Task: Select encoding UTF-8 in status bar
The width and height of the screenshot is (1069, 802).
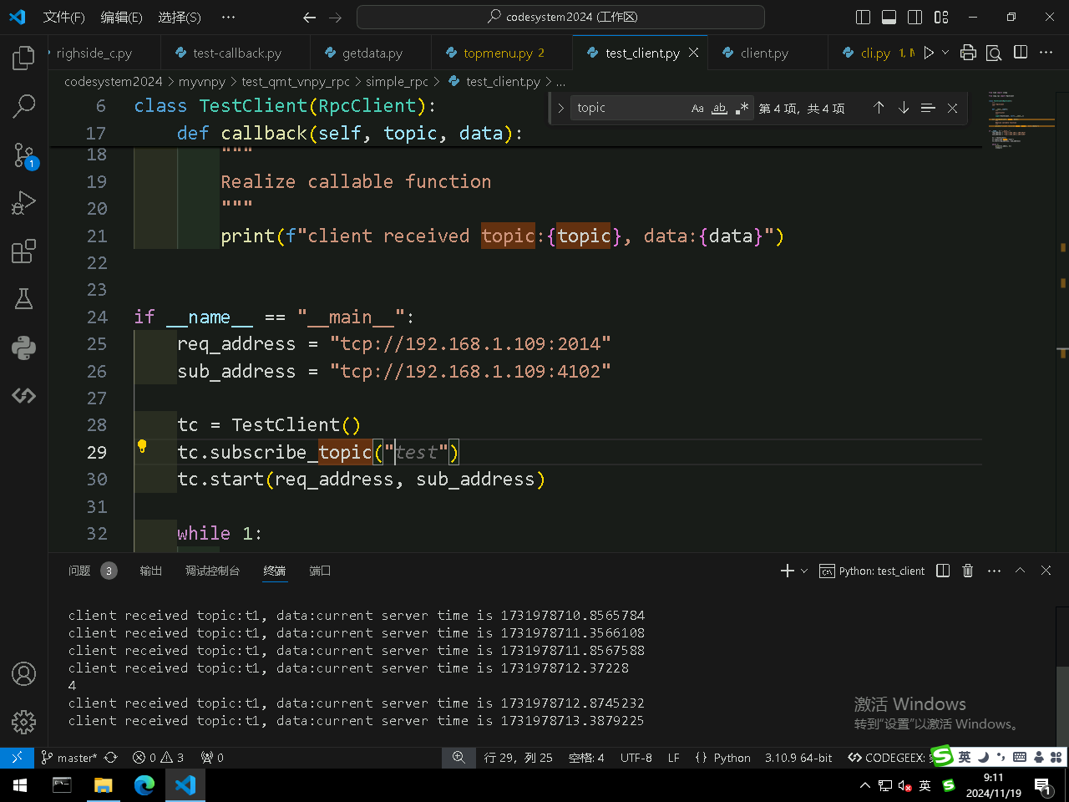Action: (x=636, y=758)
